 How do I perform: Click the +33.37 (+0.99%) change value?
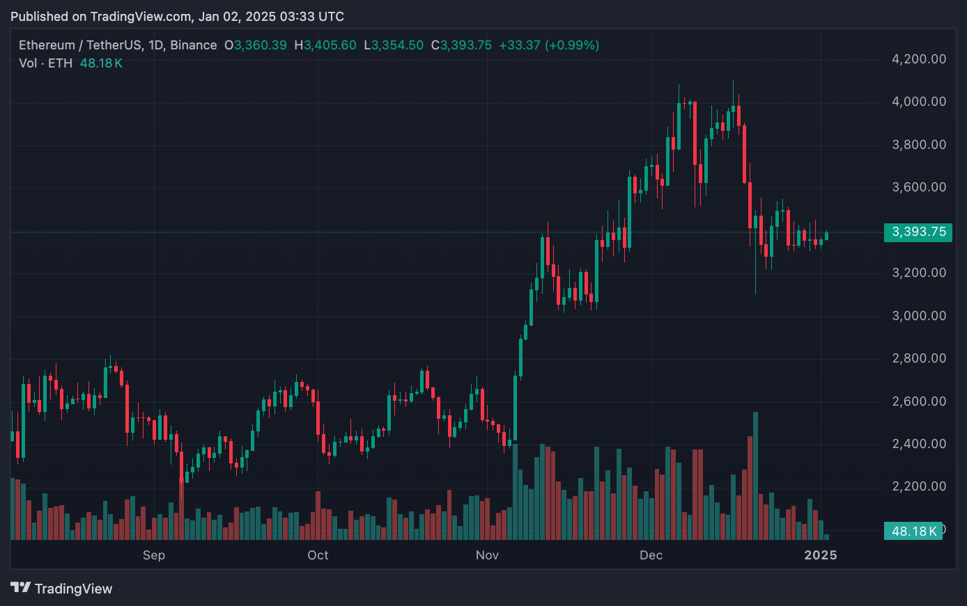pos(549,45)
